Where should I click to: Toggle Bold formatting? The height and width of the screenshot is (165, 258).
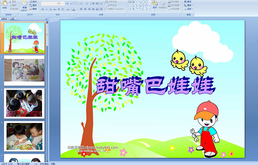pyautogui.click(x=43, y=9)
